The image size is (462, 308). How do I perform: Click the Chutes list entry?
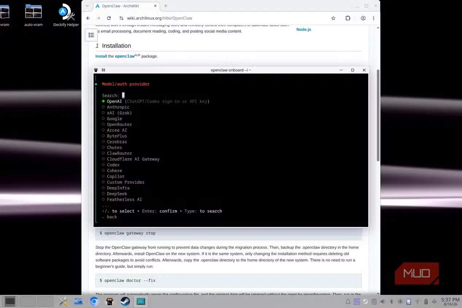click(112, 147)
